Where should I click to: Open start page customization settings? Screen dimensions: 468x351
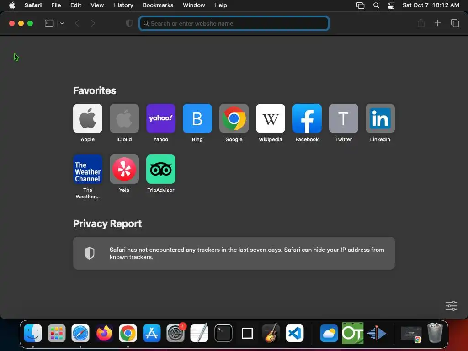(x=451, y=306)
